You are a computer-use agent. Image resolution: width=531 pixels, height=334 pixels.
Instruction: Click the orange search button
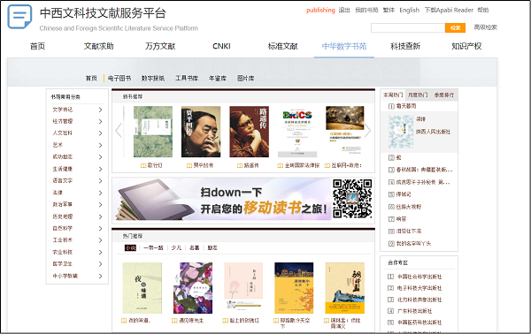coord(455,27)
